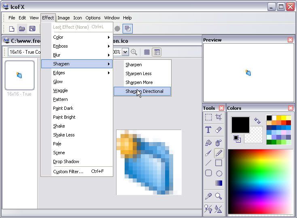The height and width of the screenshot is (218, 297).
Task: Pick the Eraser tool
Action: pos(219,130)
